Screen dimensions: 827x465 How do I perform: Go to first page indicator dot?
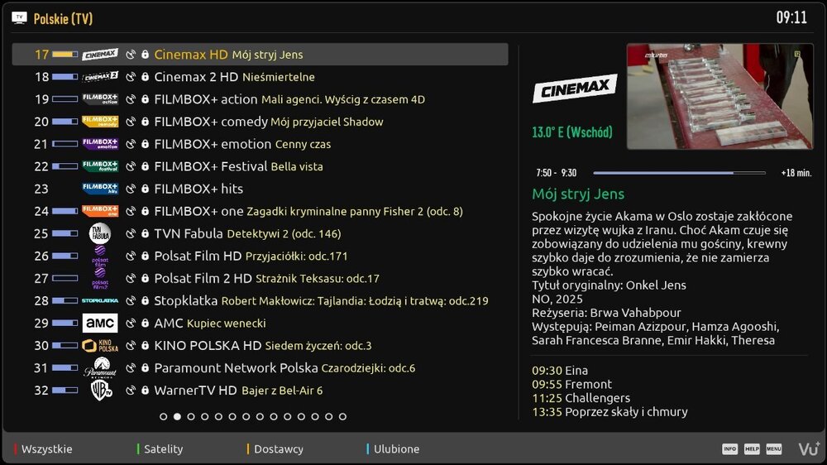point(164,416)
